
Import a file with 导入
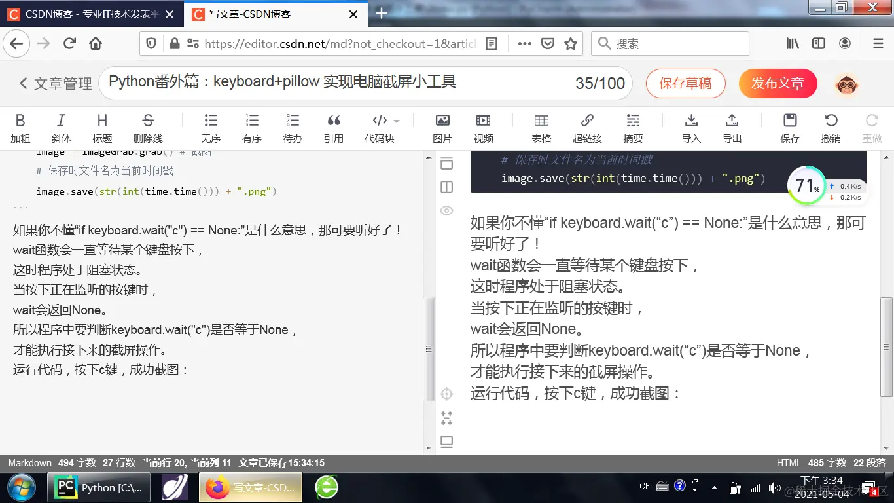coord(691,128)
